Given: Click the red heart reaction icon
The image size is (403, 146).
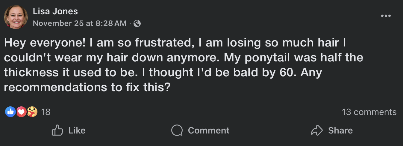Looking at the screenshot, I should click(x=21, y=112).
